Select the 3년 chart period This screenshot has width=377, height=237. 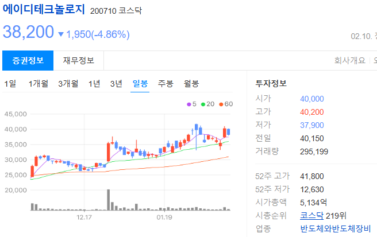click(116, 84)
